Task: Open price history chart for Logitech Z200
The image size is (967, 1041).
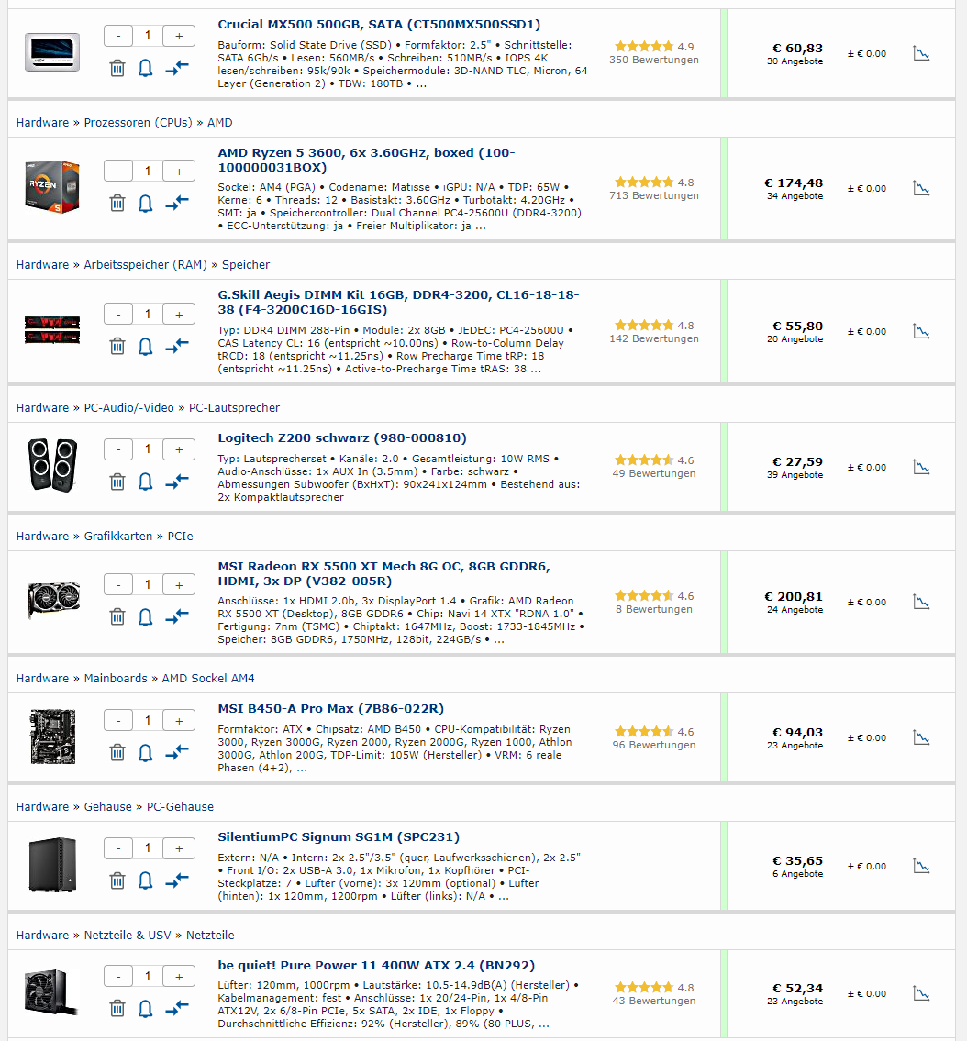Action: click(x=921, y=468)
